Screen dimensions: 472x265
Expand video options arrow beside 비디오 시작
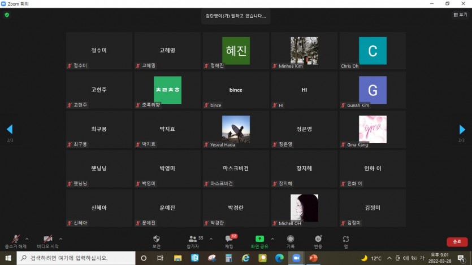pos(61,239)
